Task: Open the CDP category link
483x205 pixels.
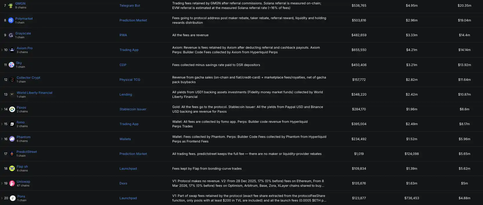Action: (x=123, y=65)
